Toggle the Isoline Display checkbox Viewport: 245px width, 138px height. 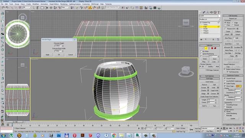[x=225, y=84]
